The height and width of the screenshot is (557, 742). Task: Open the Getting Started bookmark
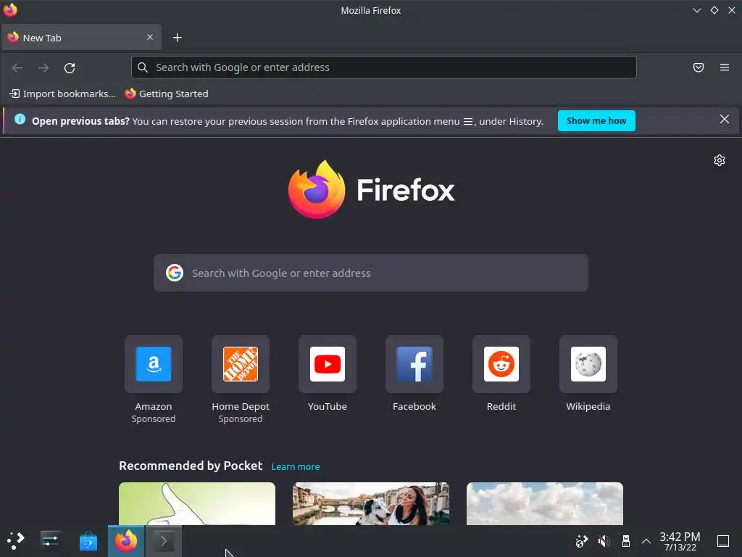[167, 94]
